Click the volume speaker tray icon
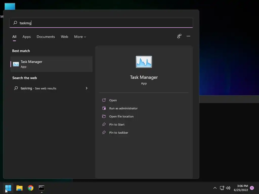259x194 pixels. tap(228, 188)
